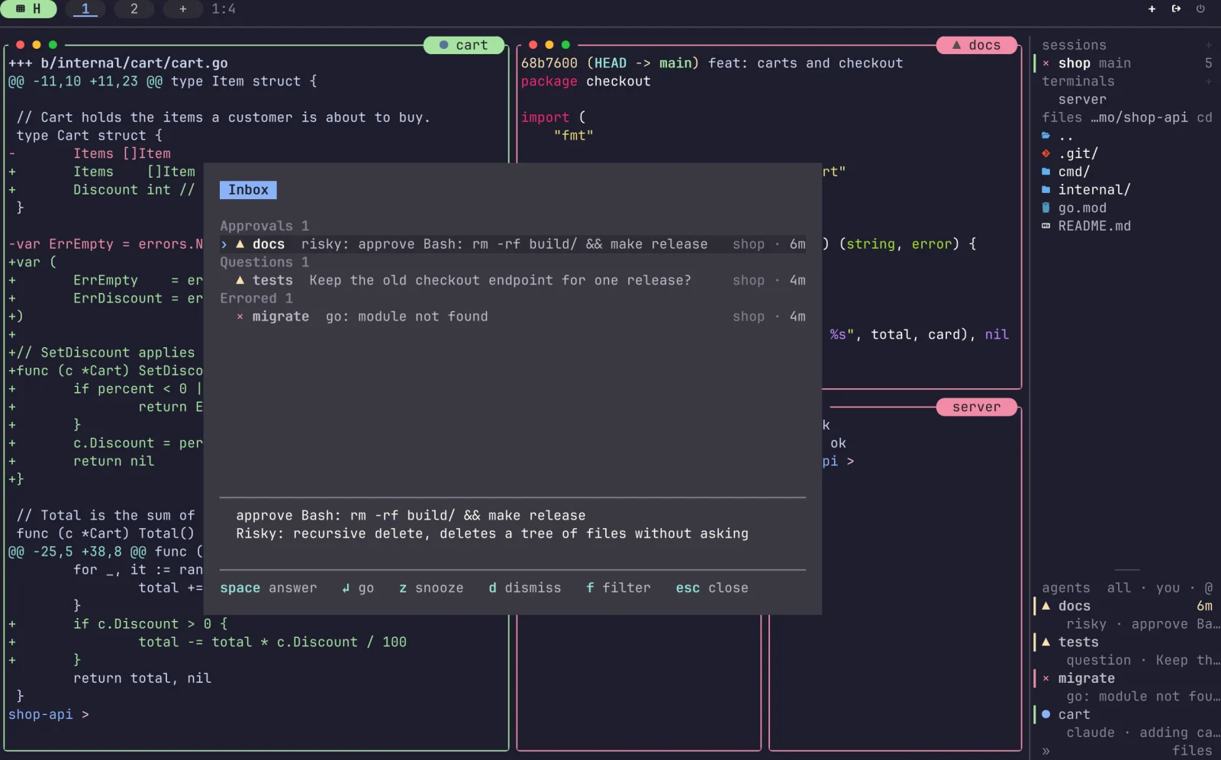Filter agents list by you
The width and height of the screenshot is (1221, 760).
coord(1168,588)
